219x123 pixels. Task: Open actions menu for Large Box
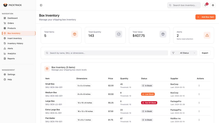tap(199, 103)
